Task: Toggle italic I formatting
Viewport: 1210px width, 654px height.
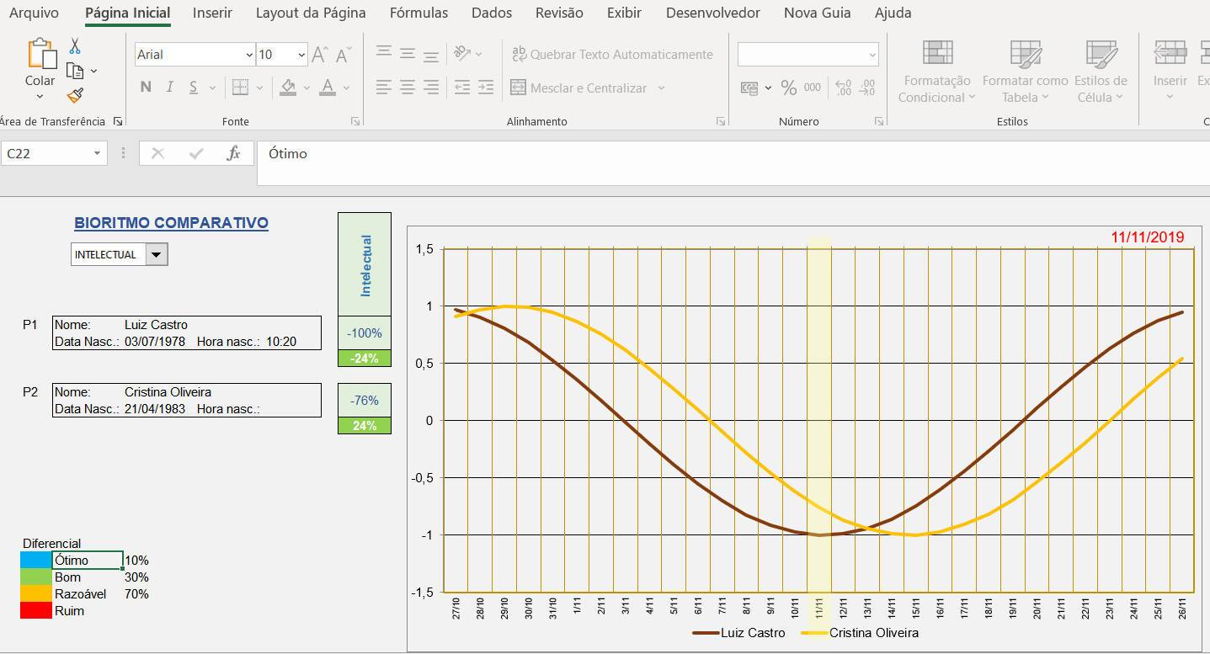Action: 169,87
